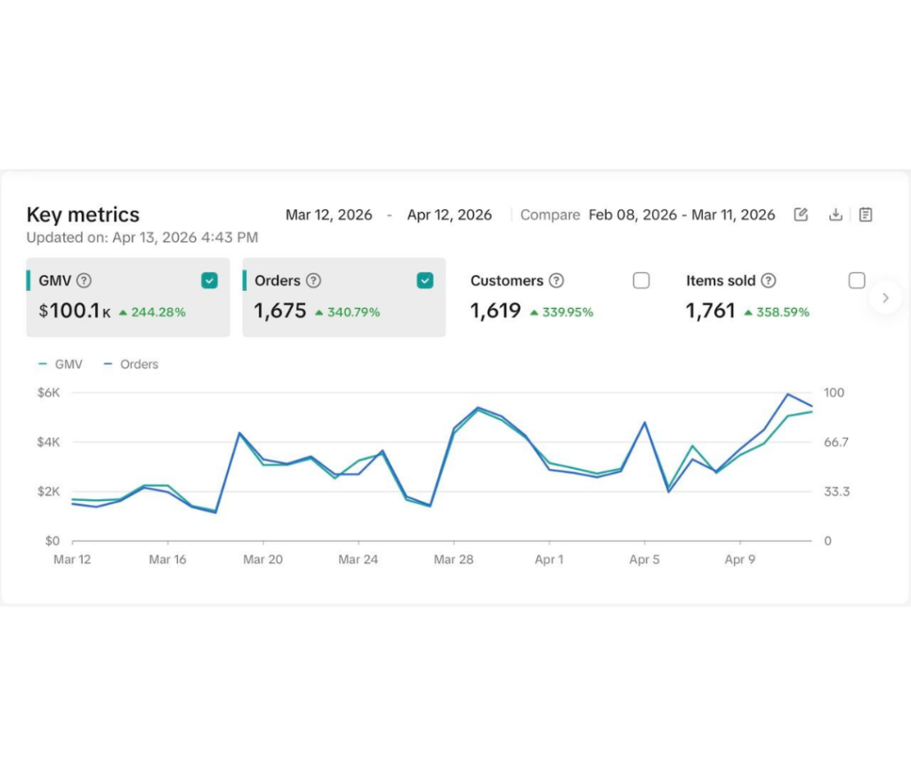Click Orders question mark info icon

[x=314, y=280]
